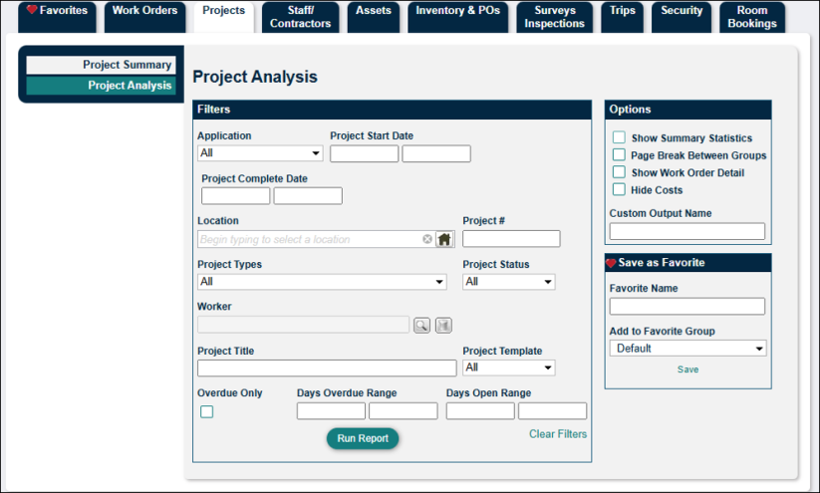820x493 pixels.
Task: Click the Clear Filters link
Action: (558, 434)
